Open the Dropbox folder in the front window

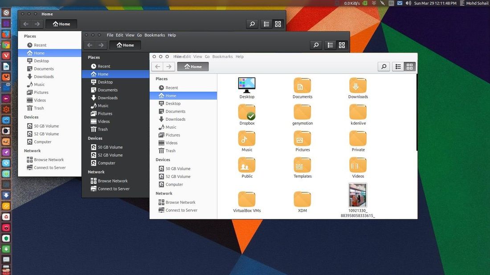point(247,113)
